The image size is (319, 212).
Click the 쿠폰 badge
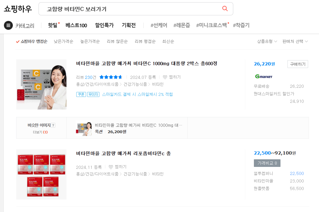[81, 94]
